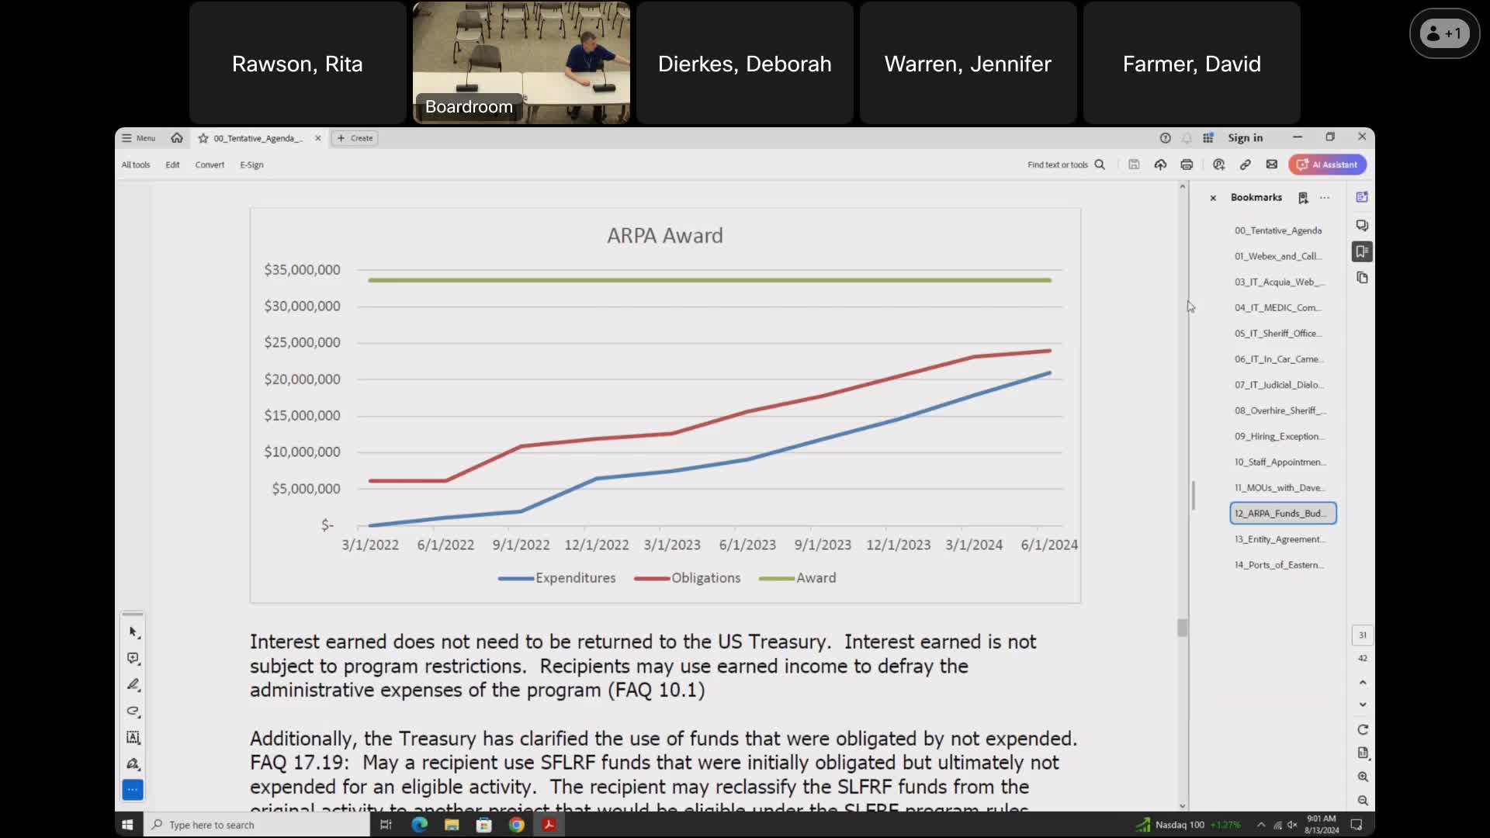The image size is (1490, 838).
Task: Select the freehand Draw tool
Action: coord(133,711)
